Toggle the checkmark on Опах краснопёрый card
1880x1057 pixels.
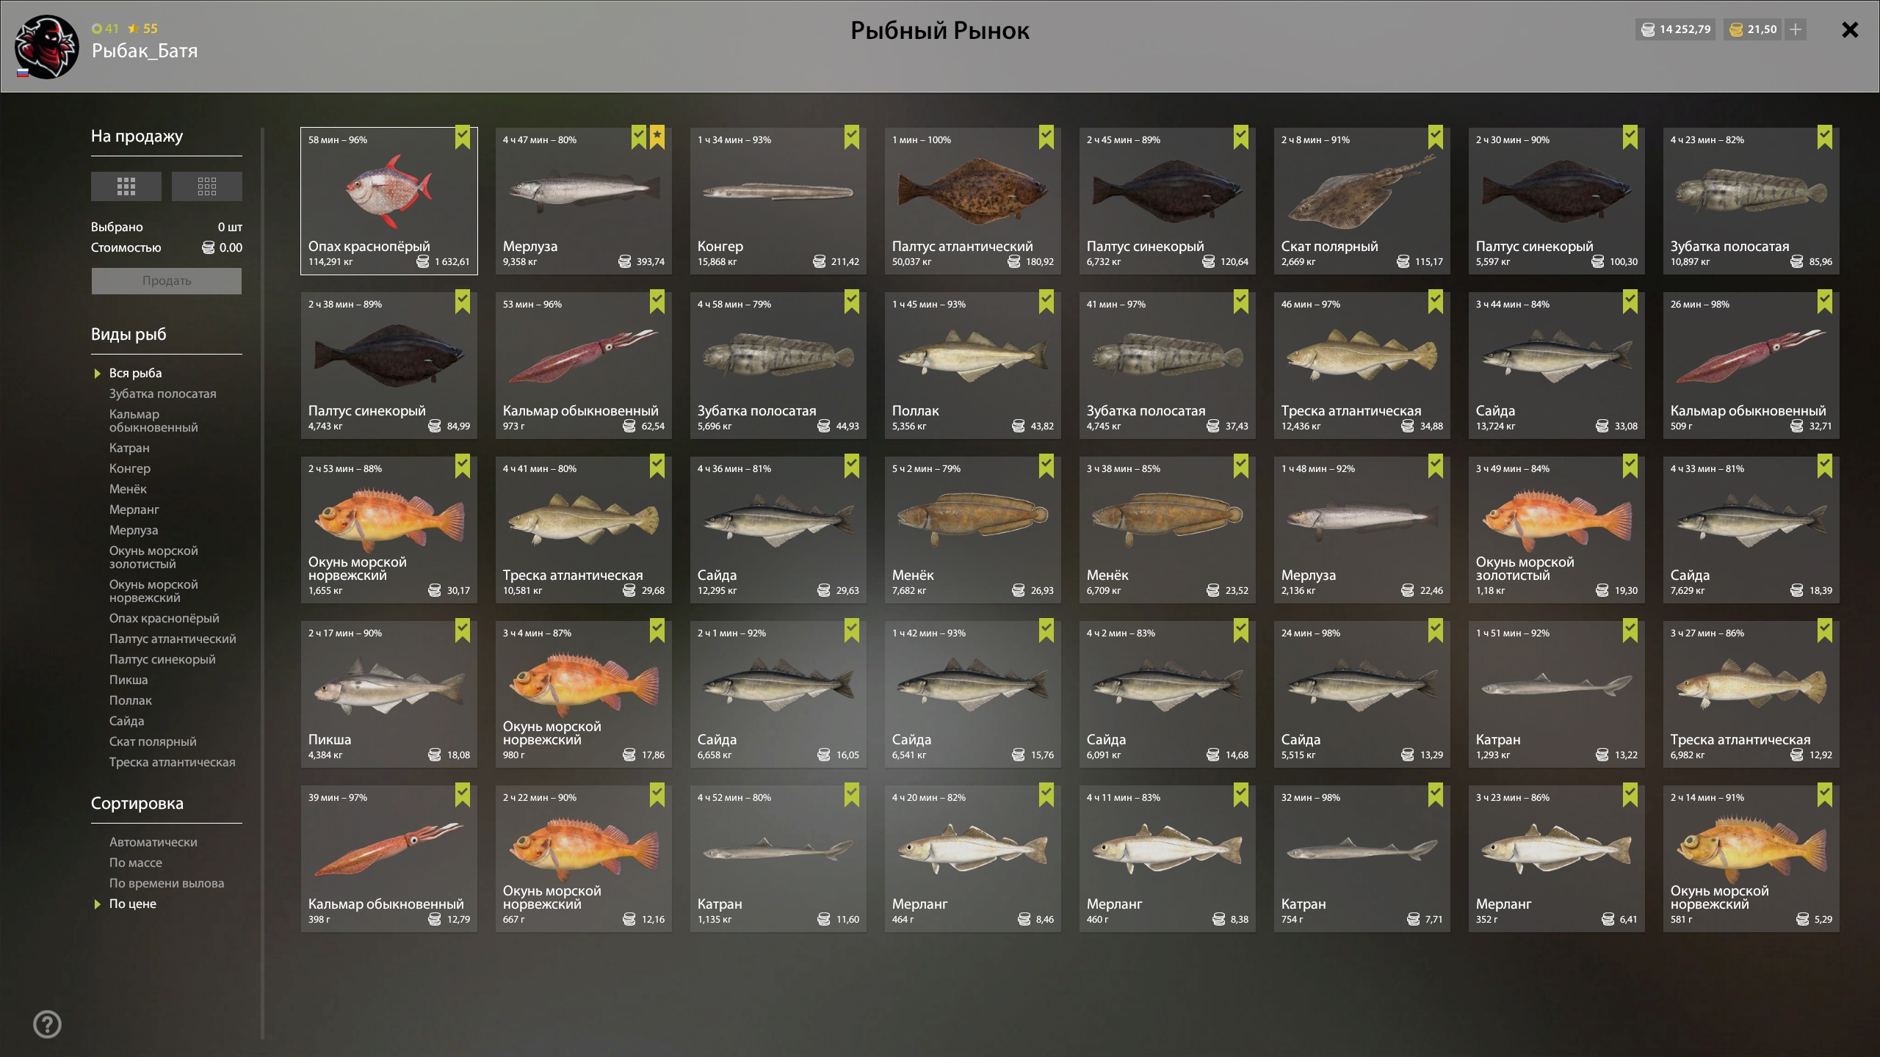(x=463, y=137)
